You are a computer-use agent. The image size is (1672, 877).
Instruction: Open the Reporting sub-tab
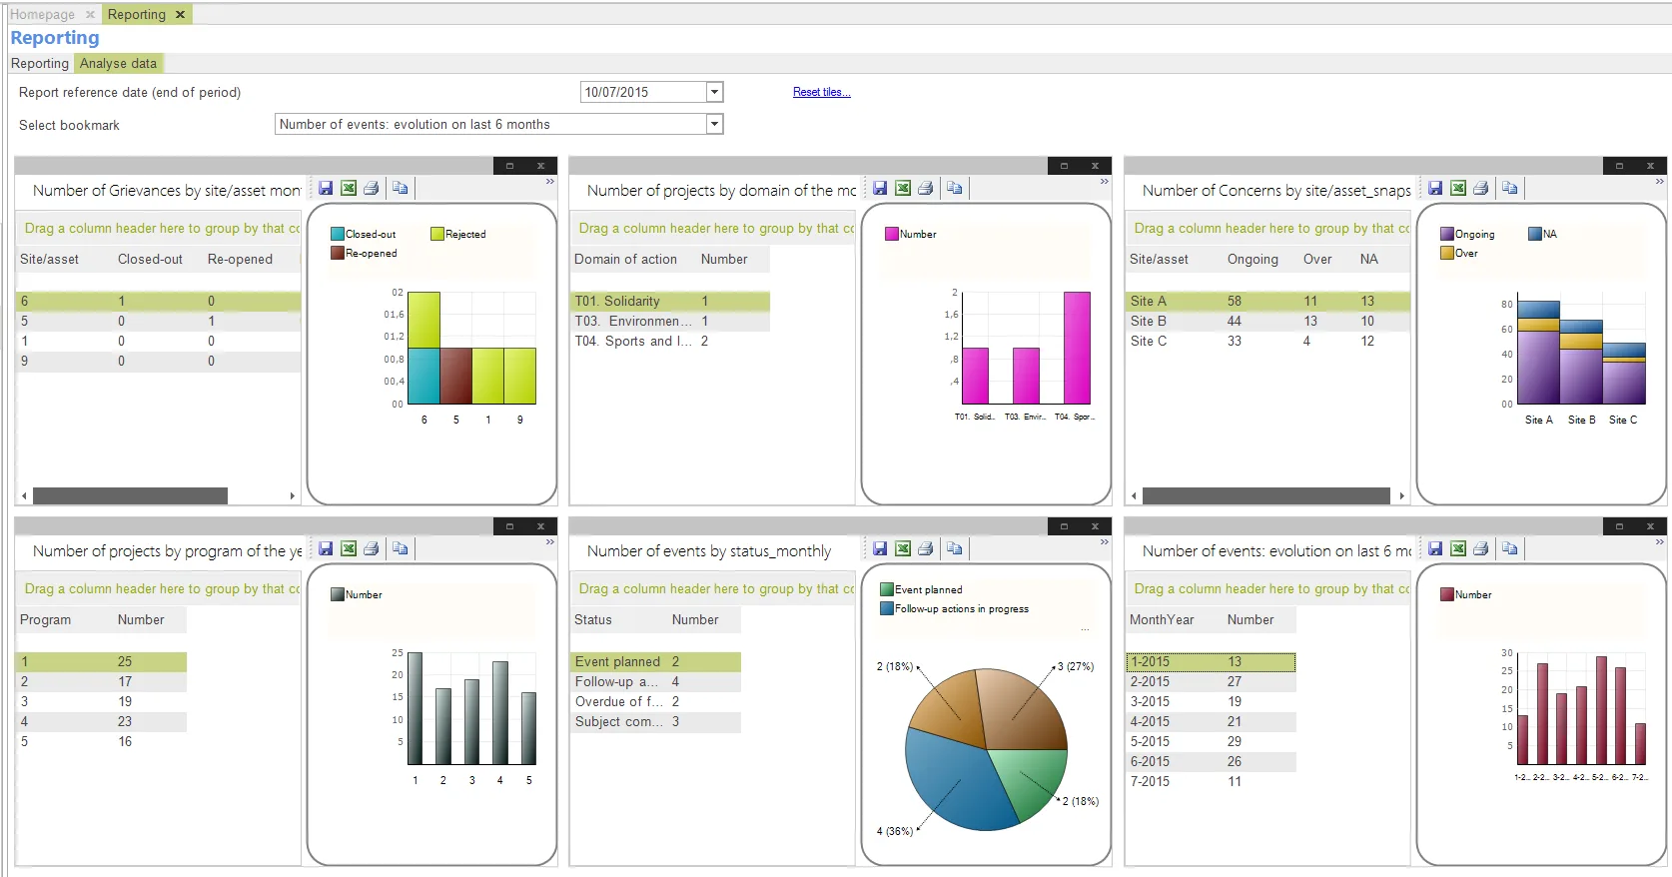click(x=40, y=63)
